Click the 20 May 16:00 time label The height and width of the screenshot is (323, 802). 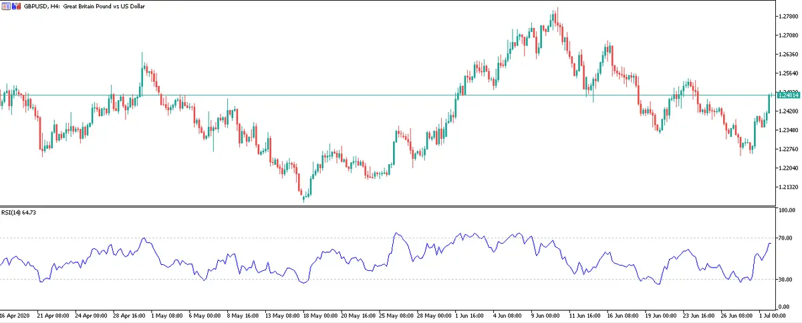tap(359, 315)
